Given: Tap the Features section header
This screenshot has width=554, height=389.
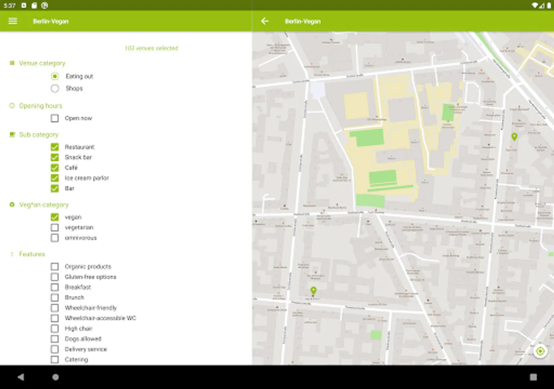Looking at the screenshot, I should pyautogui.click(x=32, y=254).
